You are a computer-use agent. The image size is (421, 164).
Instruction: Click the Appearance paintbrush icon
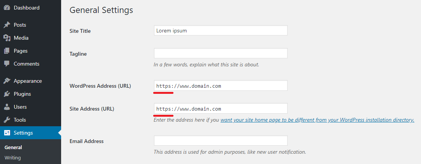click(x=7, y=81)
